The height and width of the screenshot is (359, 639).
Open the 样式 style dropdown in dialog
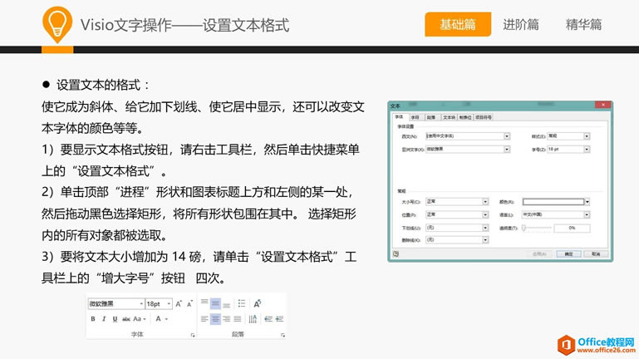587,136
